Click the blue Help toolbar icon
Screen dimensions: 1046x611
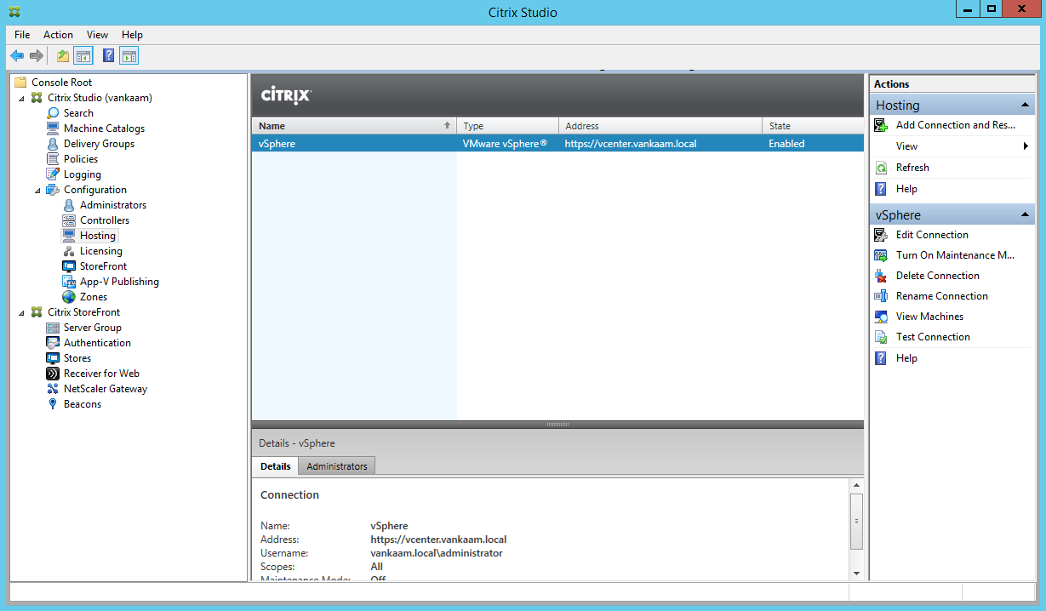109,56
